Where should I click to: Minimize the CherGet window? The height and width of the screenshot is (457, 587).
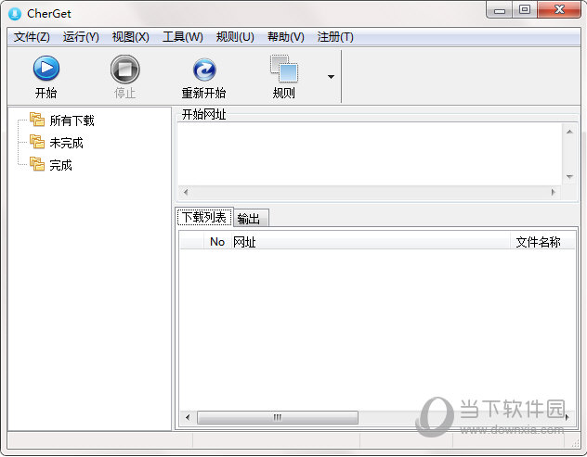(500, 10)
